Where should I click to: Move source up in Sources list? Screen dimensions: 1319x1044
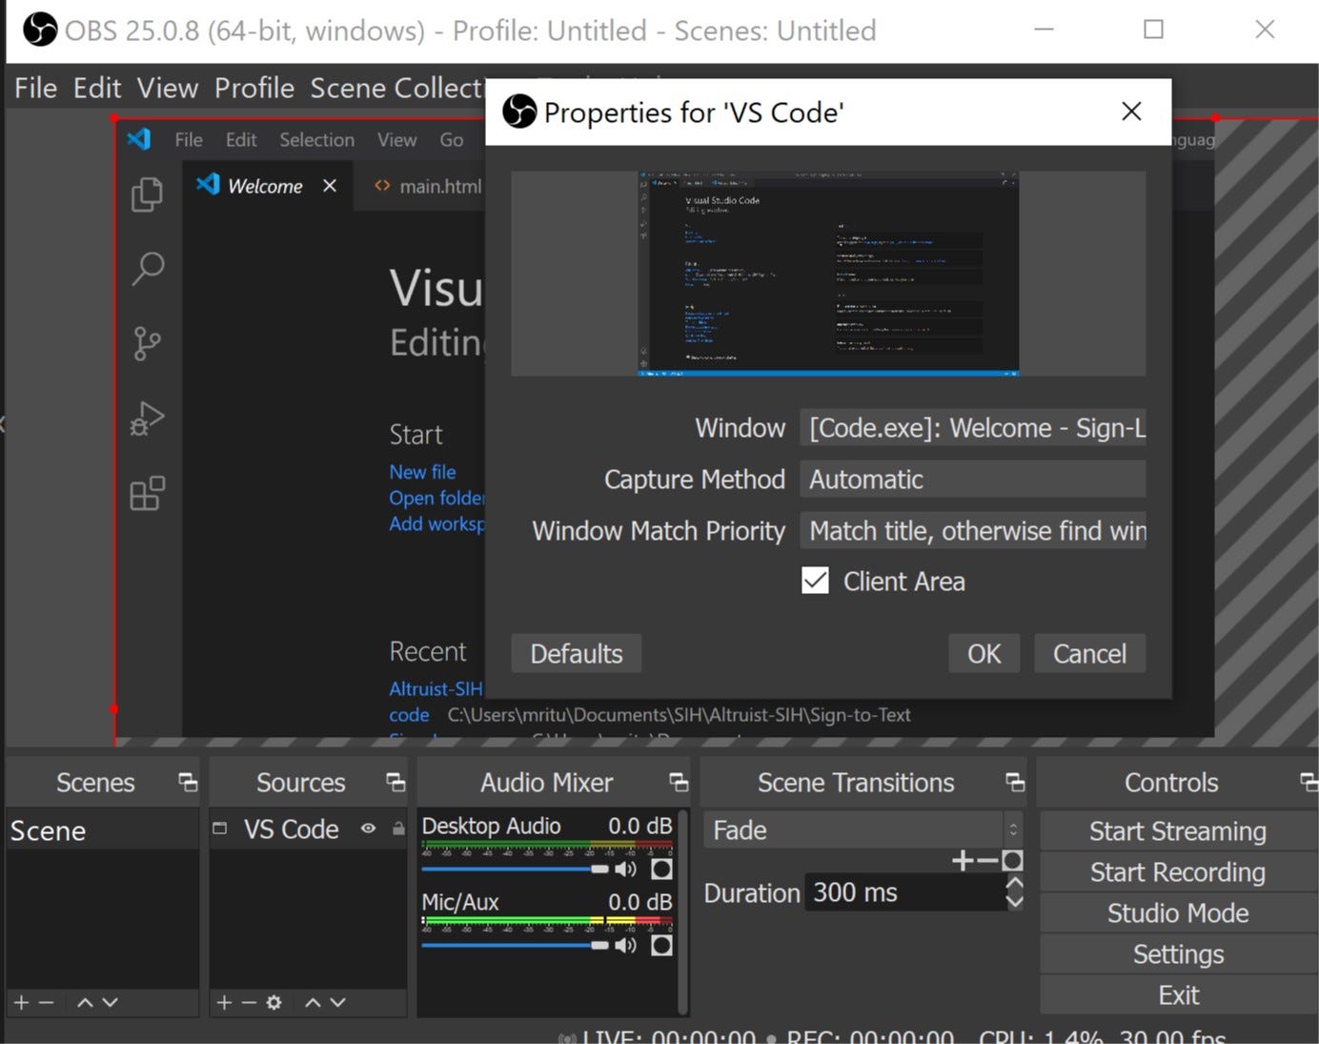(x=313, y=1002)
